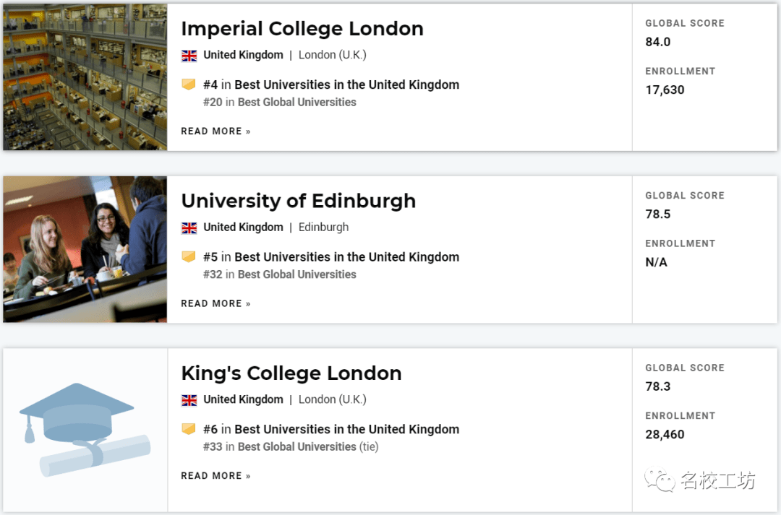781x515 pixels.
Task: Click UK flag icon under University of Edinburgh
Action: point(189,228)
